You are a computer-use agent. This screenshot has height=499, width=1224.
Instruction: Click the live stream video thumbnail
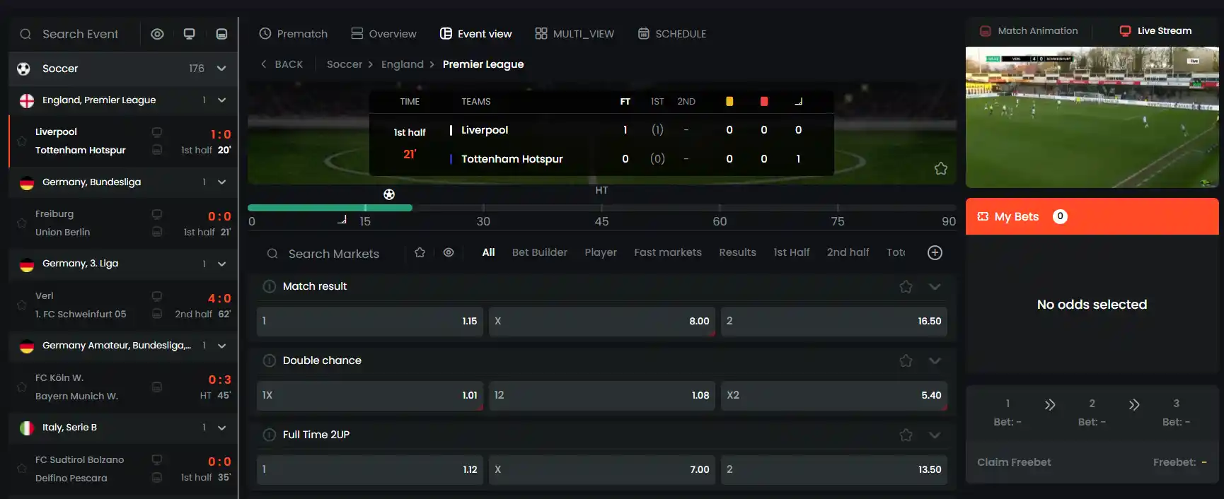pyautogui.click(x=1092, y=117)
